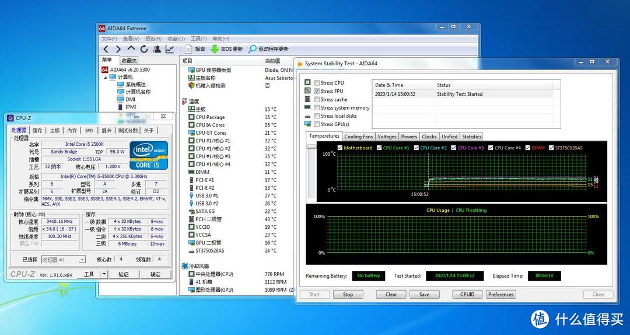
Task: Collapse the 计算机 tree node
Action: tap(106, 77)
